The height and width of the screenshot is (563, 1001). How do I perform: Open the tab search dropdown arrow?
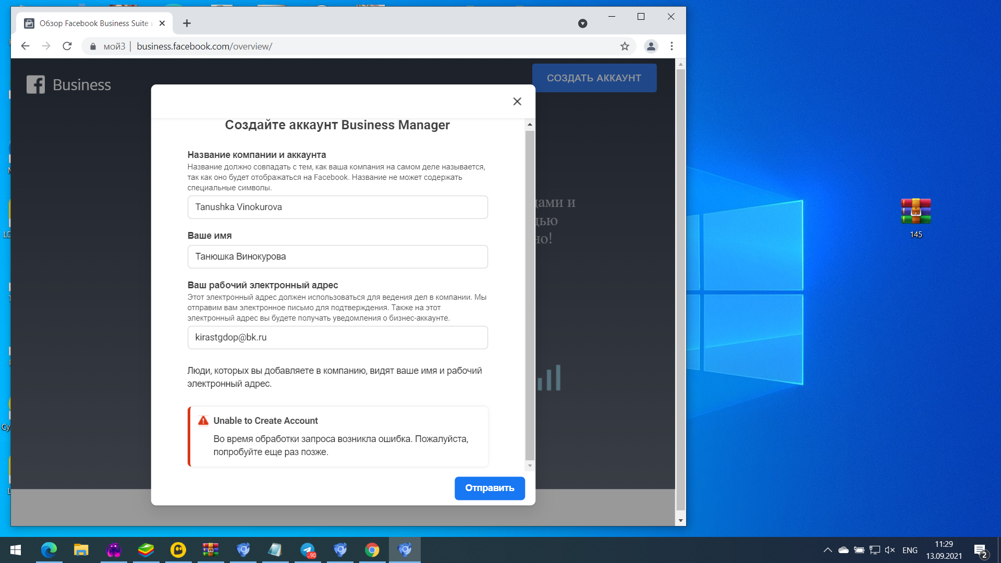point(583,23)
